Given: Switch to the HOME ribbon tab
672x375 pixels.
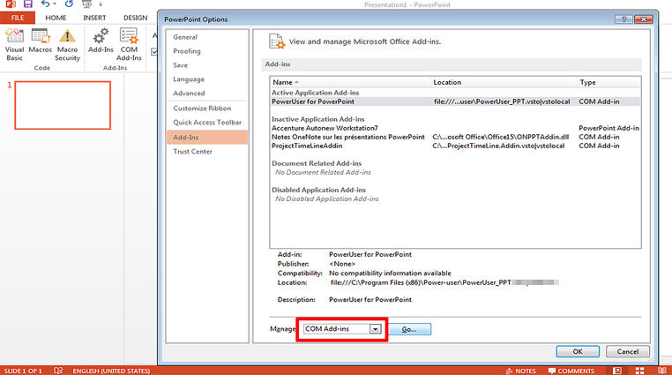Looking at the screenshot, I should [x=56, y=18].
